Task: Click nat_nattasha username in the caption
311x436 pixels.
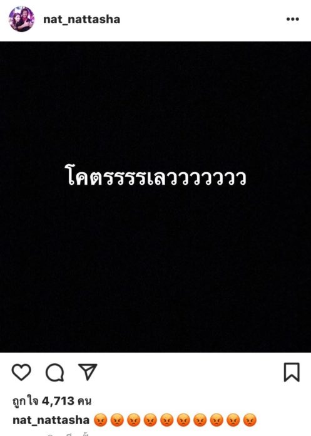Action: pos(51,420)
